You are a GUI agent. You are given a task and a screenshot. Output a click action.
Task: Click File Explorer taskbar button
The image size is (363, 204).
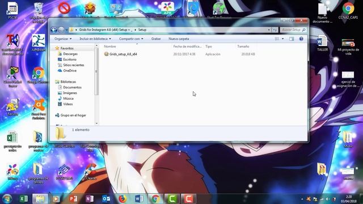tap(40, 199)
